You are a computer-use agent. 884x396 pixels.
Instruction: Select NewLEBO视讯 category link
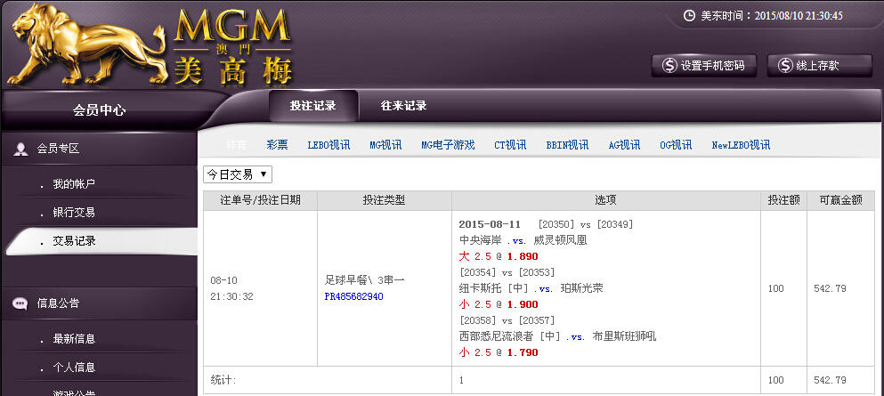pyautogui.click(x=741, y=145)
